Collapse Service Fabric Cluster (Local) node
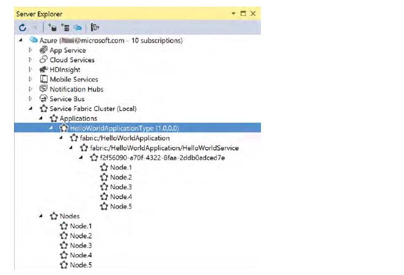The image size is (404, 275). [31, 109]
